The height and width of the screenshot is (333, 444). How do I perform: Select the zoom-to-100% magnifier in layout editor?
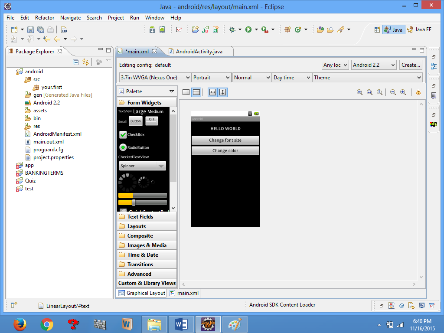pos(379,92)
